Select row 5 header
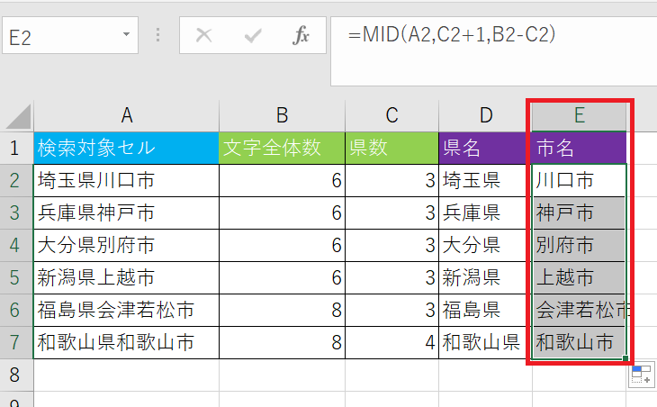This screenshot has height=407, width=657. [x=16, y=277]
